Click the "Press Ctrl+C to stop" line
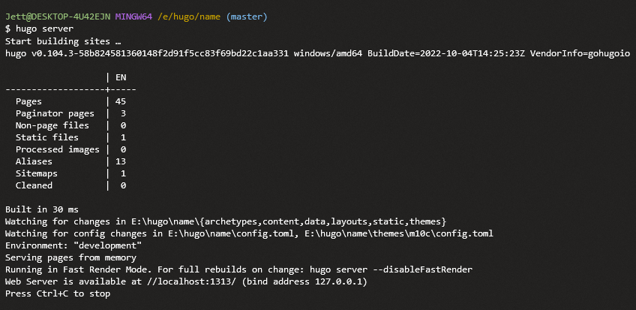Image resolution: width=636 pixels, height=310 pixels. (58, 293)
